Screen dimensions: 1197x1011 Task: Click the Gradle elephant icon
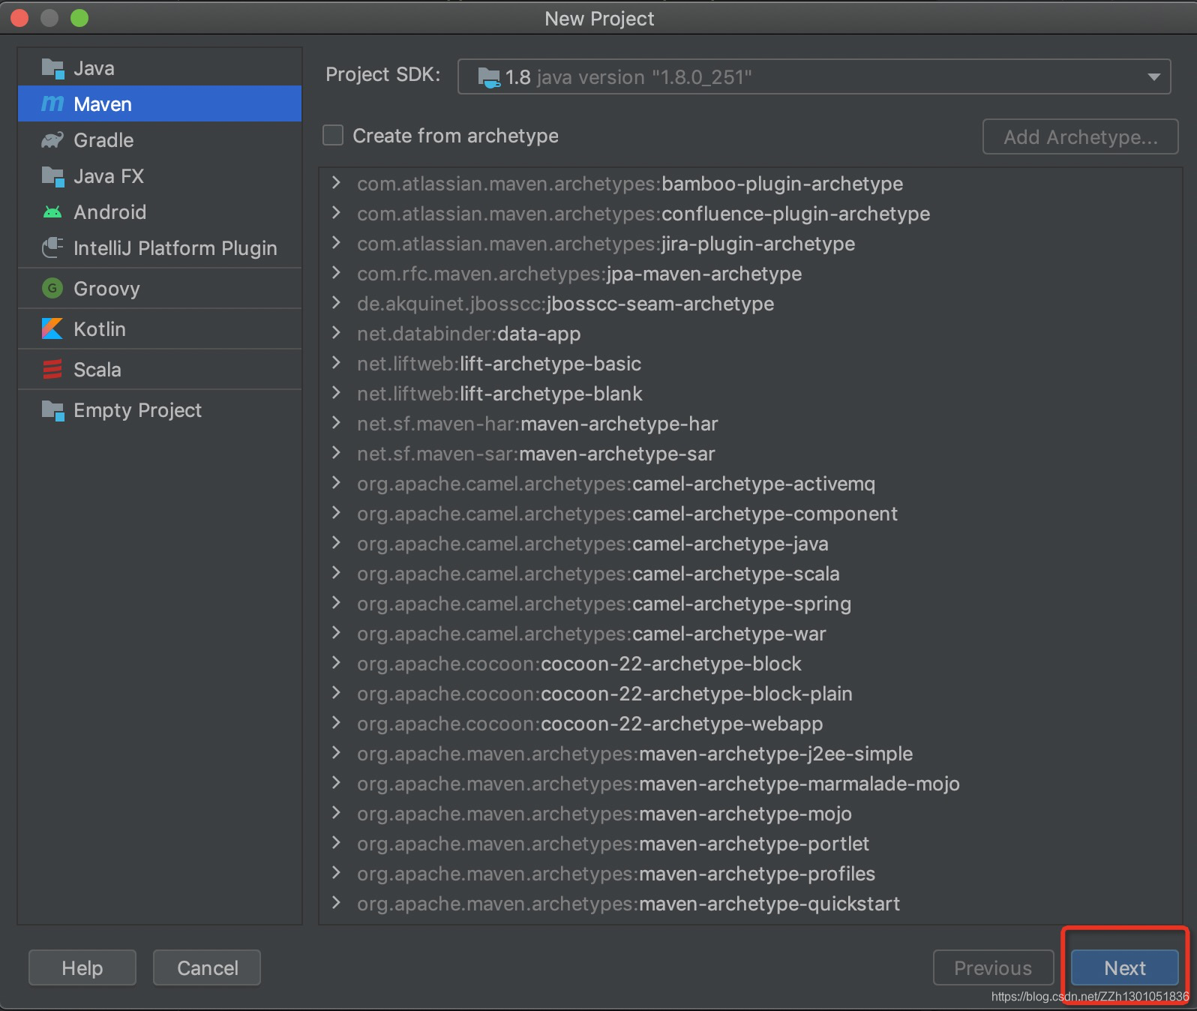[52, 140]
